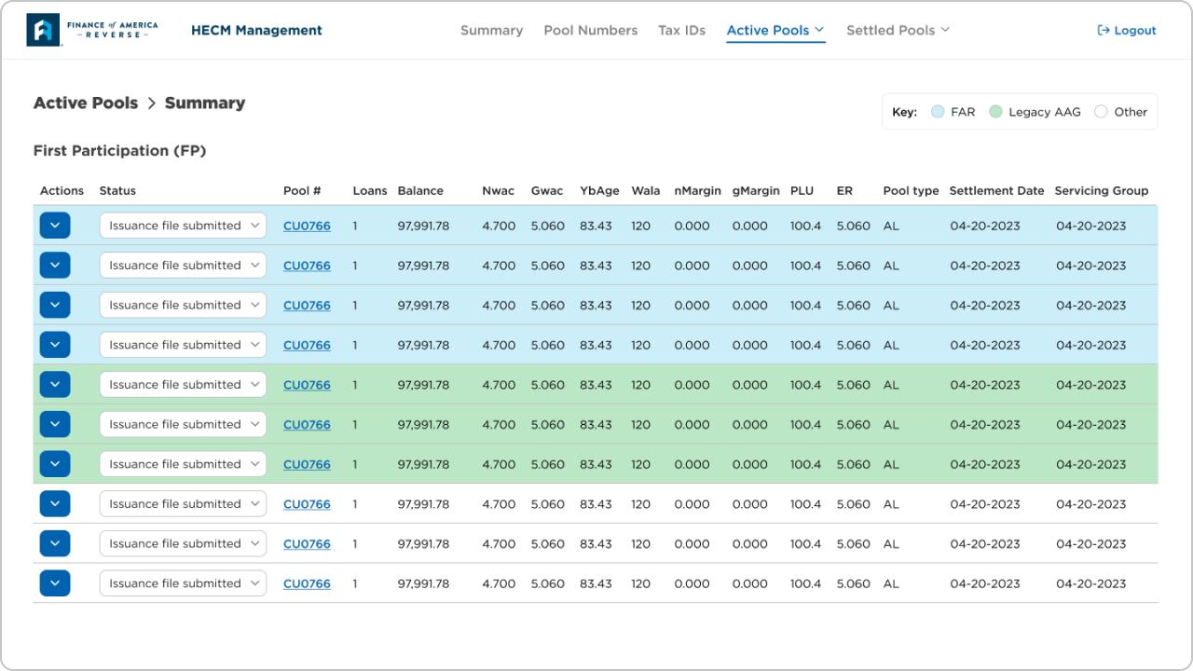Click the Status column header
1193x671 pixels.
[117, 190]
